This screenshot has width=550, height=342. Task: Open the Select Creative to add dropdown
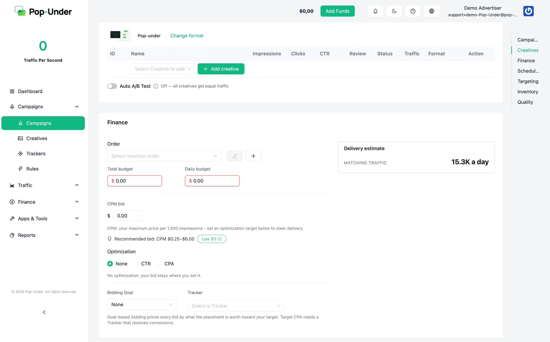point(163,69)
